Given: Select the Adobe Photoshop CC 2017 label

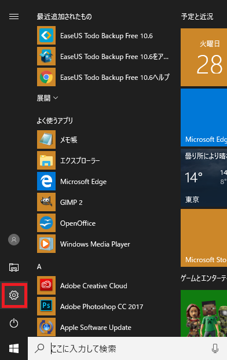Looking at the screenshot, I should (101, 307).
